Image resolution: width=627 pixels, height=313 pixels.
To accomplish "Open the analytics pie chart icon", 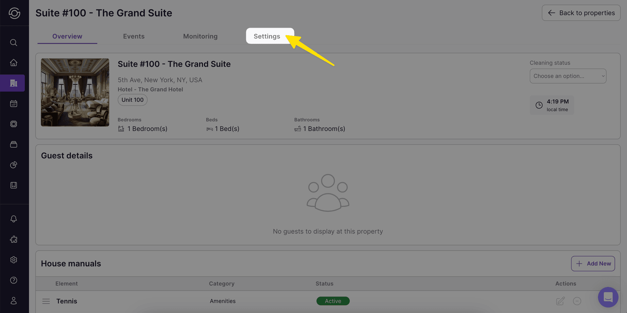I will click(13, 165).
